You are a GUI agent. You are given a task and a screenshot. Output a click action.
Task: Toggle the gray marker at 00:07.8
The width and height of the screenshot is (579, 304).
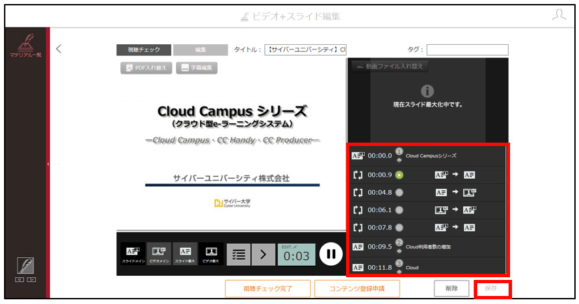[x=399, y=228]
